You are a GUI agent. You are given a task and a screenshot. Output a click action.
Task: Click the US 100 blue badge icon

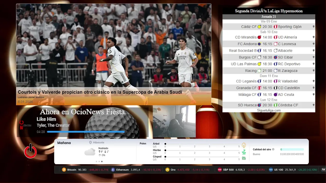pos(271,170)
